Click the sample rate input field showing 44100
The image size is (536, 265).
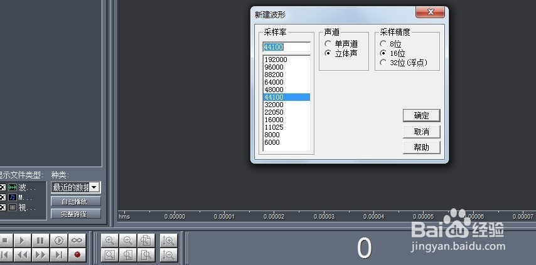click(286, 47)
